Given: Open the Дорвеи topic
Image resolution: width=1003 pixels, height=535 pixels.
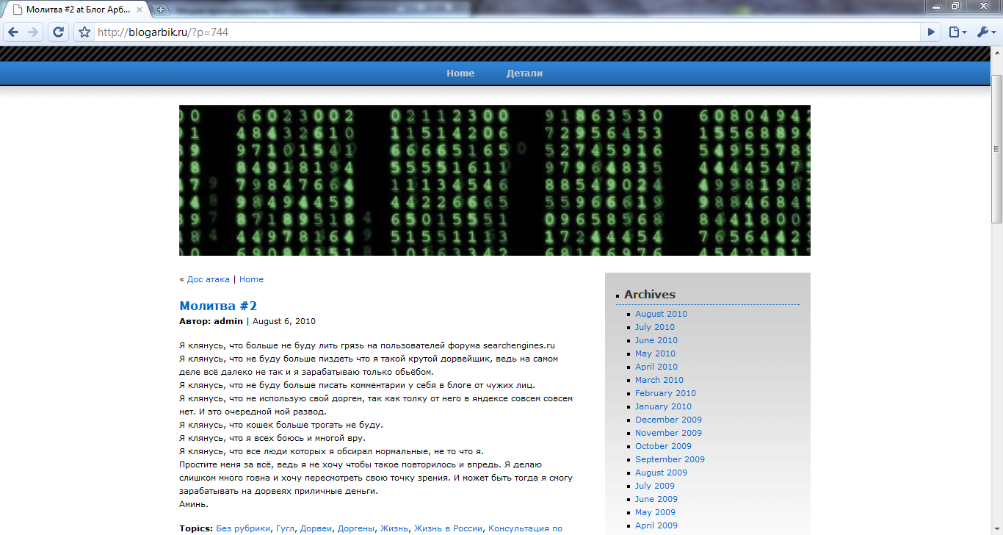Looking at the screenshot, I should [x=314, y=528].
